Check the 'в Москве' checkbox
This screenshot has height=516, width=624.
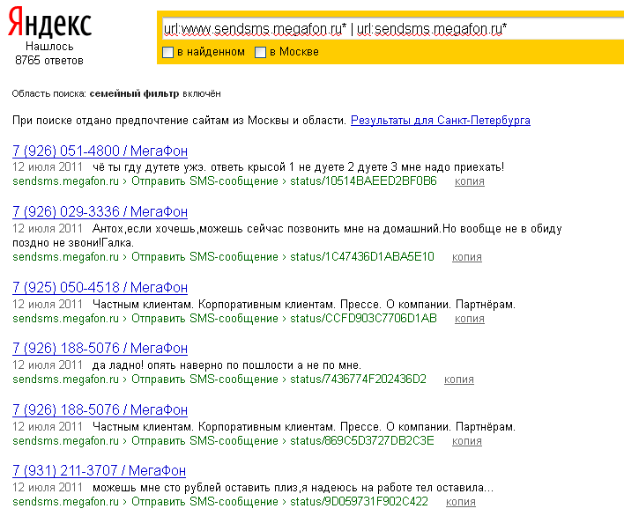pos(260,52)
